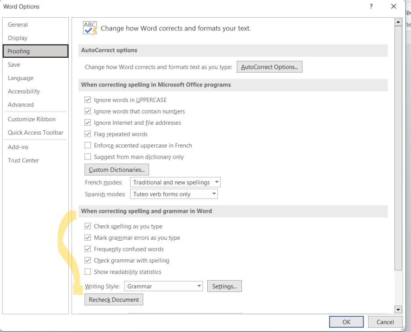The image size is (411, 332).
Task: Toggle Flag repeated words checkbox
Action: 88,134
